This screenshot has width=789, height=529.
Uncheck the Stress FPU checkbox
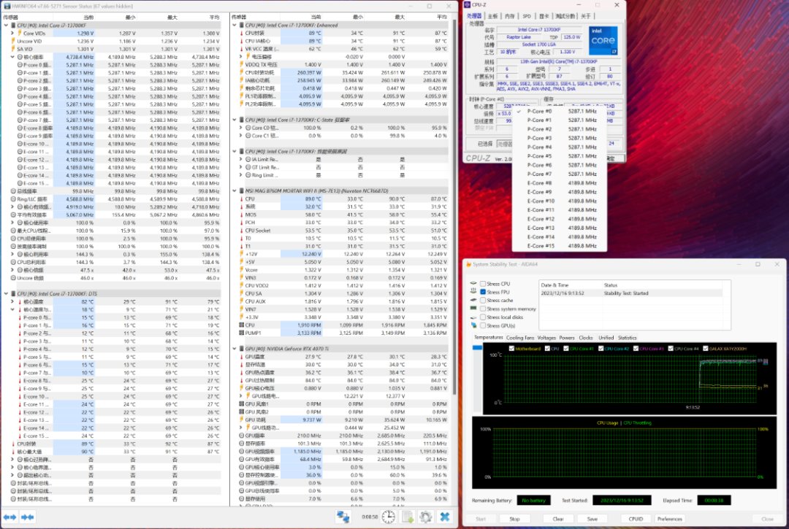(483, 292)
